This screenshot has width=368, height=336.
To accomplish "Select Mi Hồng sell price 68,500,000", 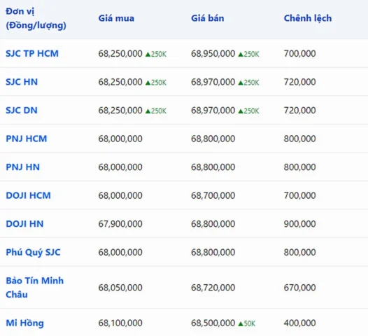I will (x=213, y=323).
